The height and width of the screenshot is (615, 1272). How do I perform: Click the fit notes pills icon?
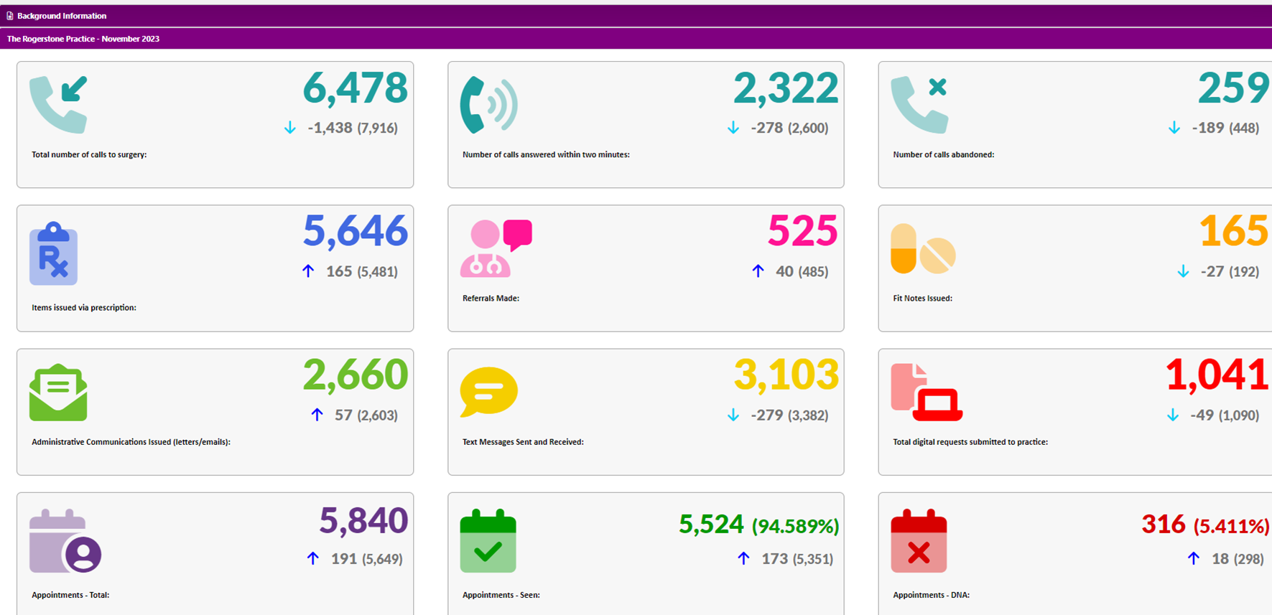[x=923, y=249]
